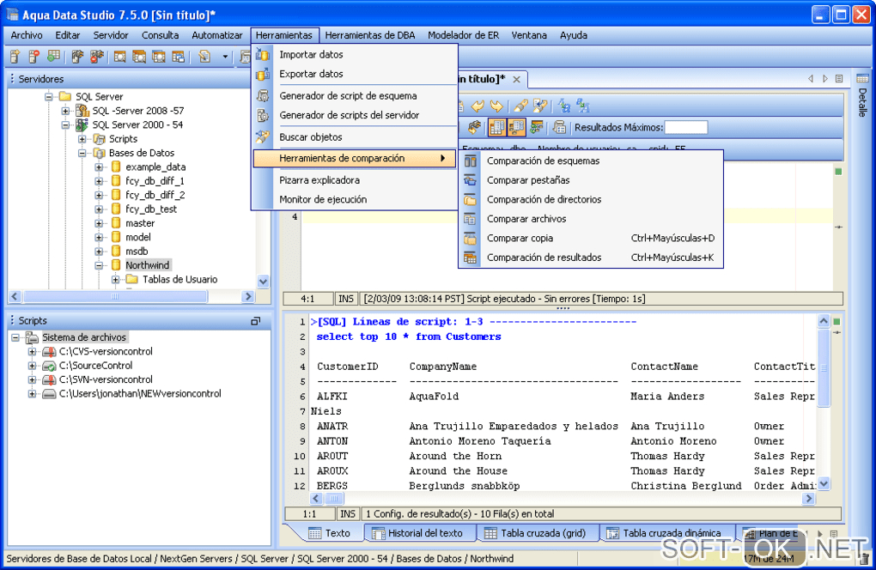Select Monitor de ejecución menu entry
This screenshot has width=876, height=570.
click(x=323, y=200)
